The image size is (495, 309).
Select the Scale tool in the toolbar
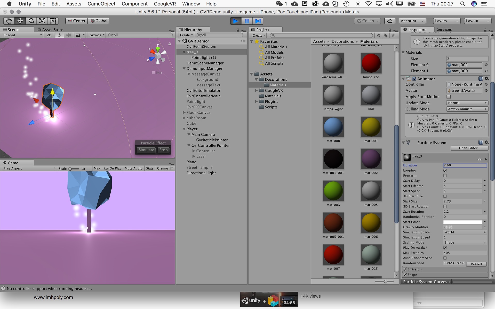click(x=42, y=21)
